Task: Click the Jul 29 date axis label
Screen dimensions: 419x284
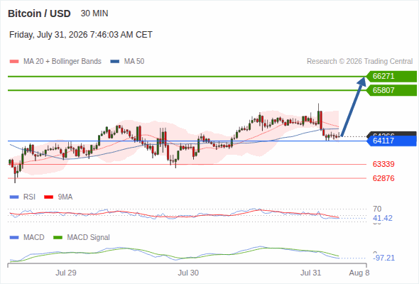Action: click(66, 273)
